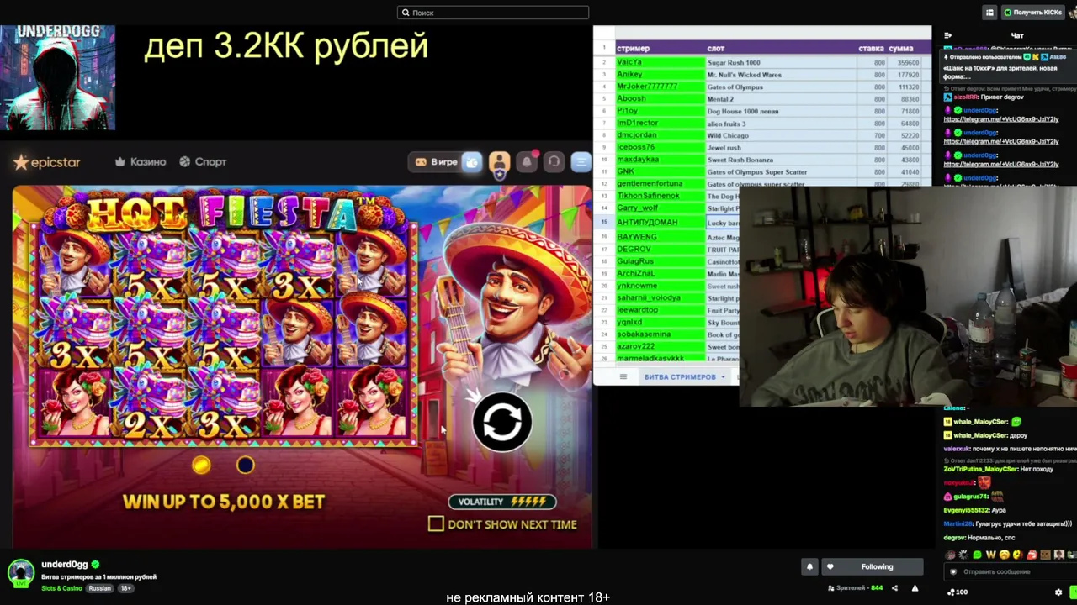Viewport: 1077px width, 605px height.
Task: Open the user profile avatar icon
Action: tap(499, 162)
